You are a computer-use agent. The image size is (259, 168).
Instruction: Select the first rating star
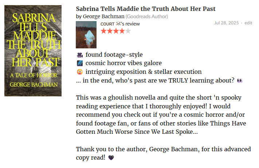pos(104,31)
